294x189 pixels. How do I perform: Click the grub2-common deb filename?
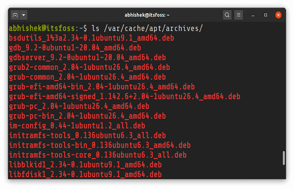click(x=89, y=67)
